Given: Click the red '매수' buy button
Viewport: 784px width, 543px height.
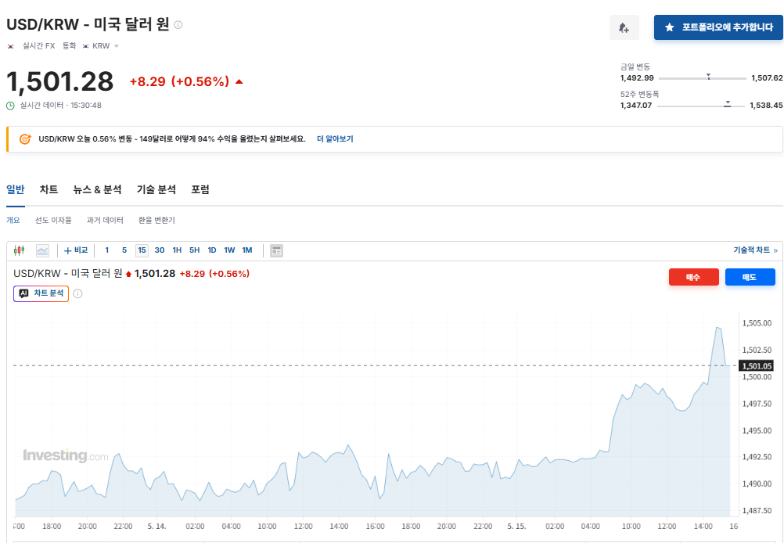Looking at the screenshot, I should tap(693, 277).
